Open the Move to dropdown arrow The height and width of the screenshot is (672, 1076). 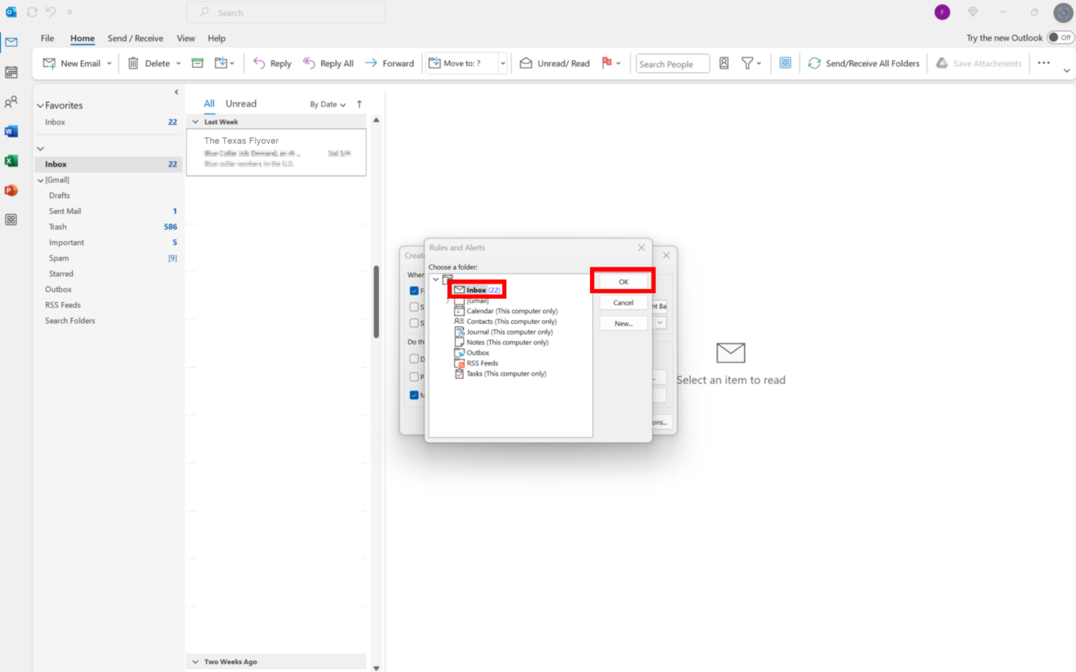click(502, 63)
